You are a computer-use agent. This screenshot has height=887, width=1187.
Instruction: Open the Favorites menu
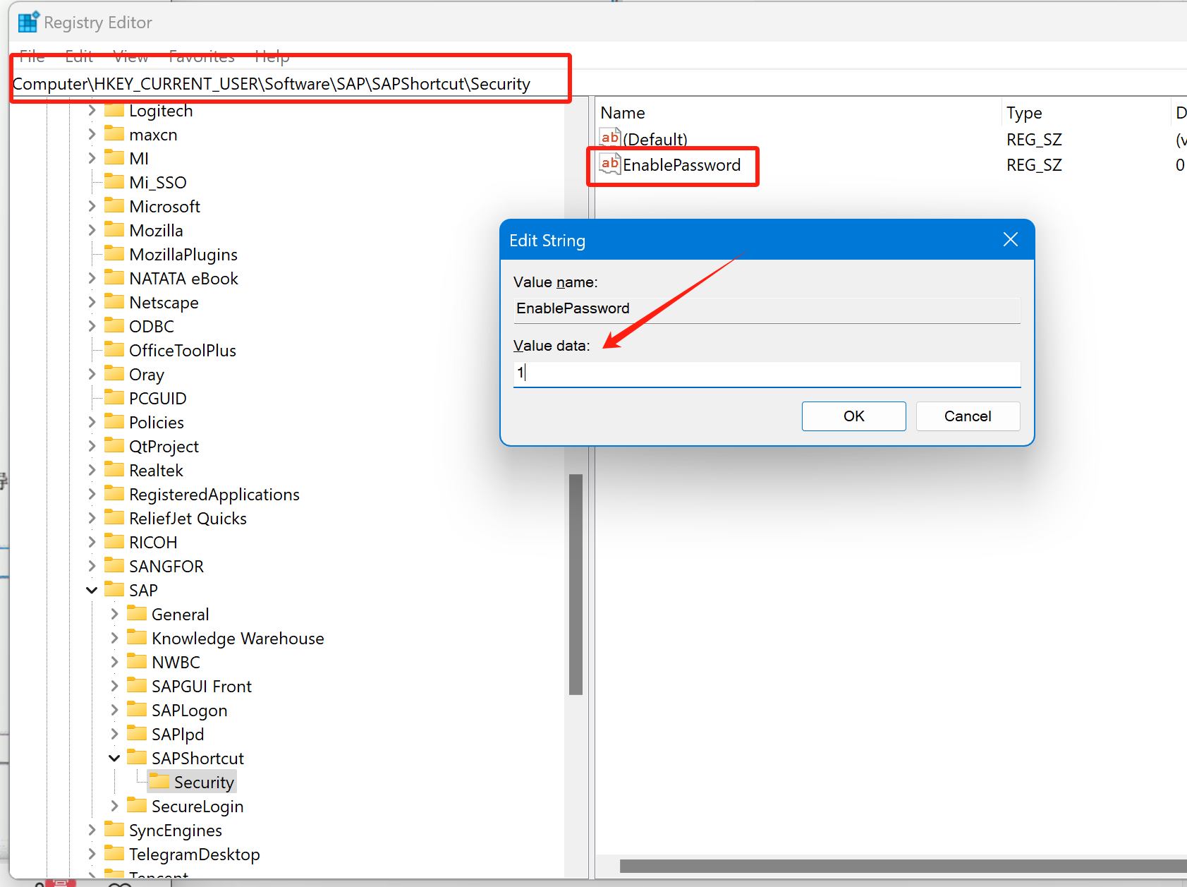point(201,56)
